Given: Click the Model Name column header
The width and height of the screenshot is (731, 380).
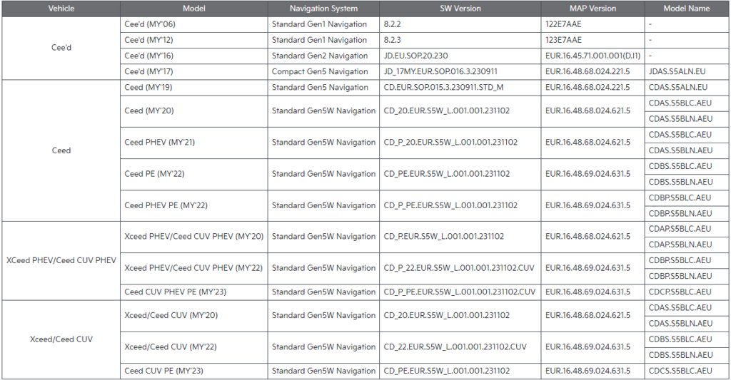Looking at the screenshot, I should pyautogui.click(x=687, y=9).
